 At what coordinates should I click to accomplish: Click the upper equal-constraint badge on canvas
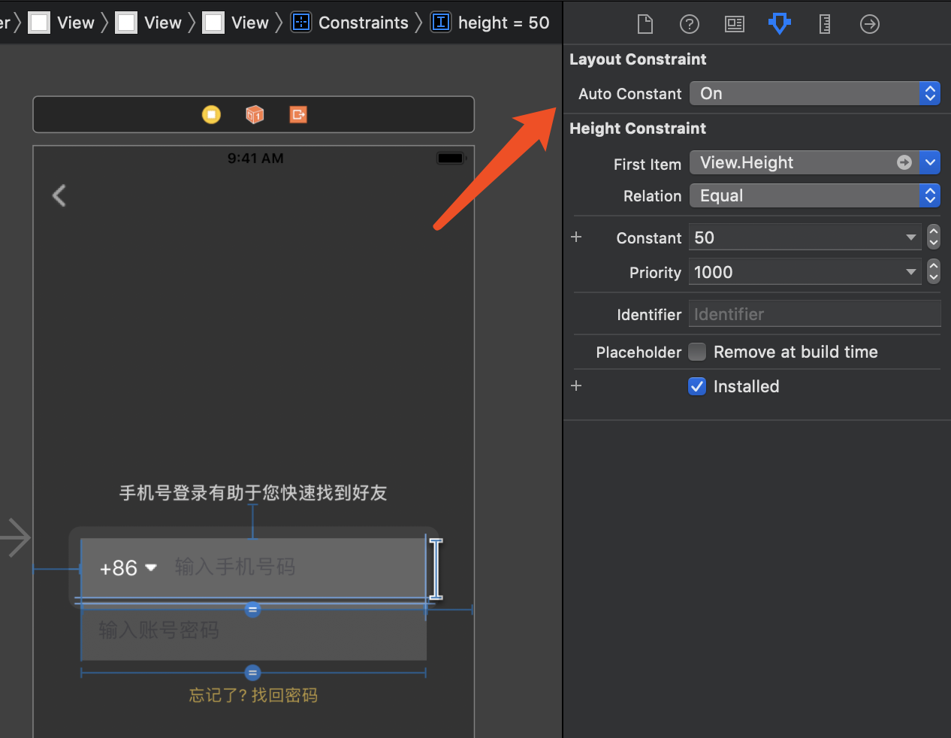coord(252,609)
